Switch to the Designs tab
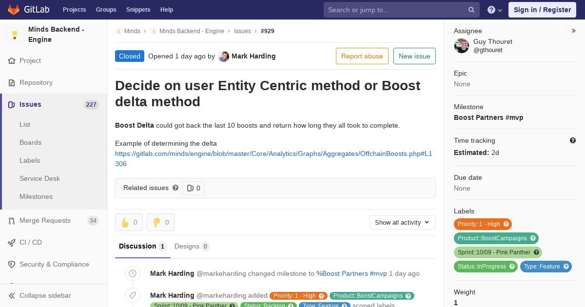 click(192, 246)
